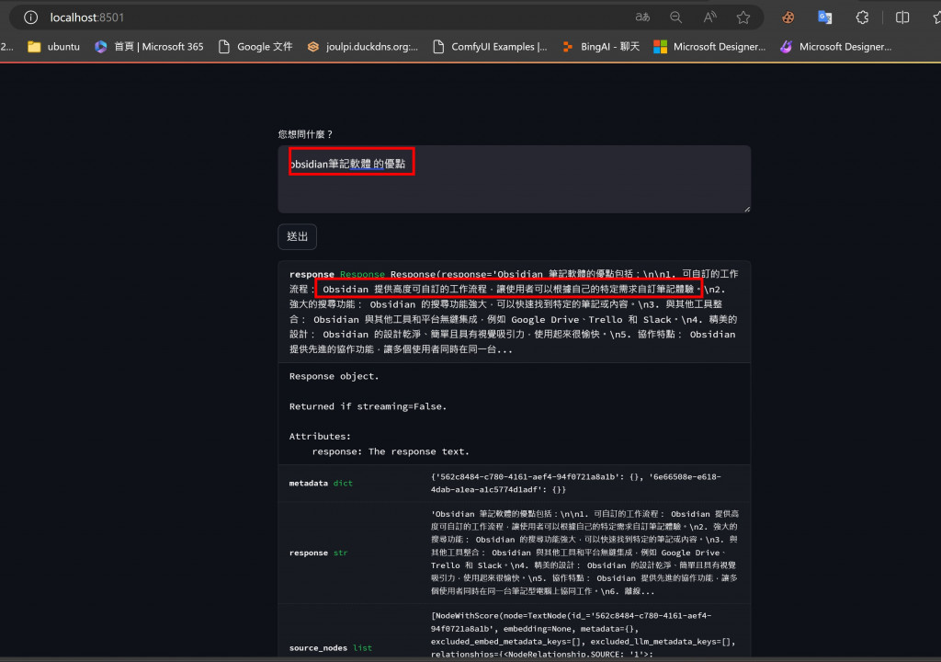
Task: Click the 'Response object.' docstring line
Action: pyautogui.click(x=334, y=376)
